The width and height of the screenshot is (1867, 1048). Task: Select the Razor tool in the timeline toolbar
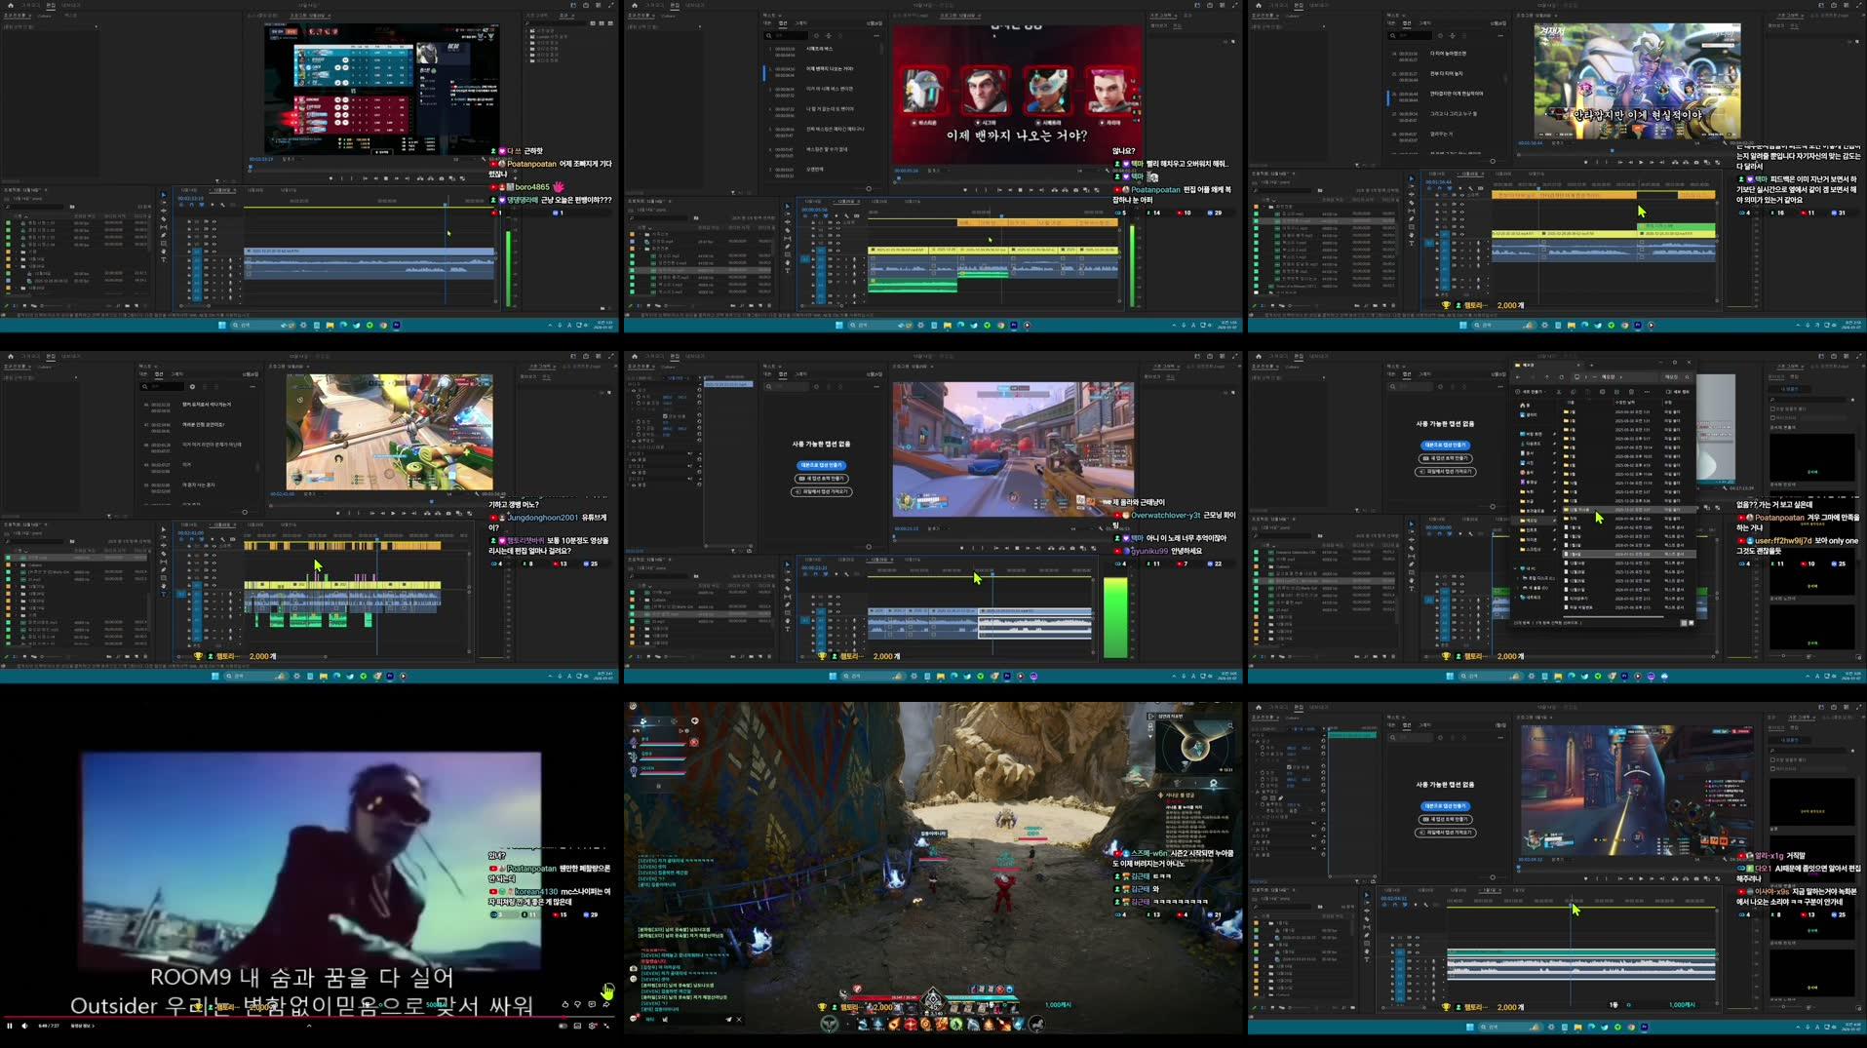tap(788, 588)
